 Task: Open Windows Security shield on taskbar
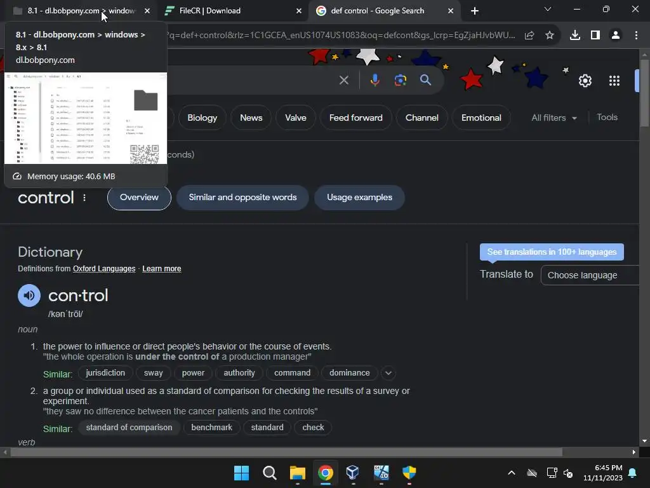point(409,473)
